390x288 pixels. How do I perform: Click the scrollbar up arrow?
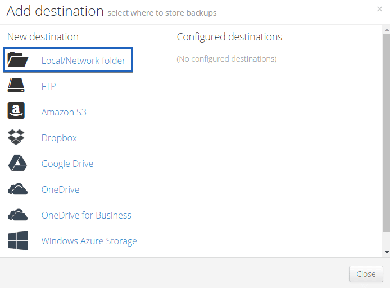tap(387, 30)
